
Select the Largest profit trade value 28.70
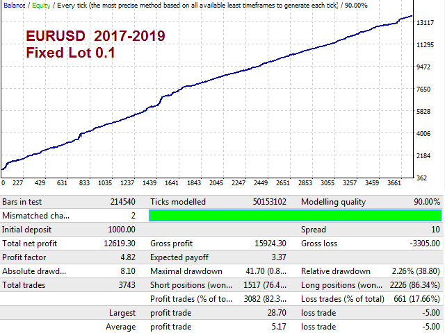pyautogui.click(x=277, y=313)
